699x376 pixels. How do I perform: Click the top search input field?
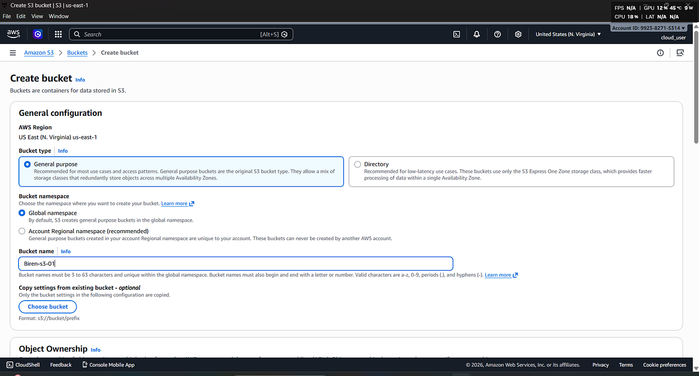[181, 34]
